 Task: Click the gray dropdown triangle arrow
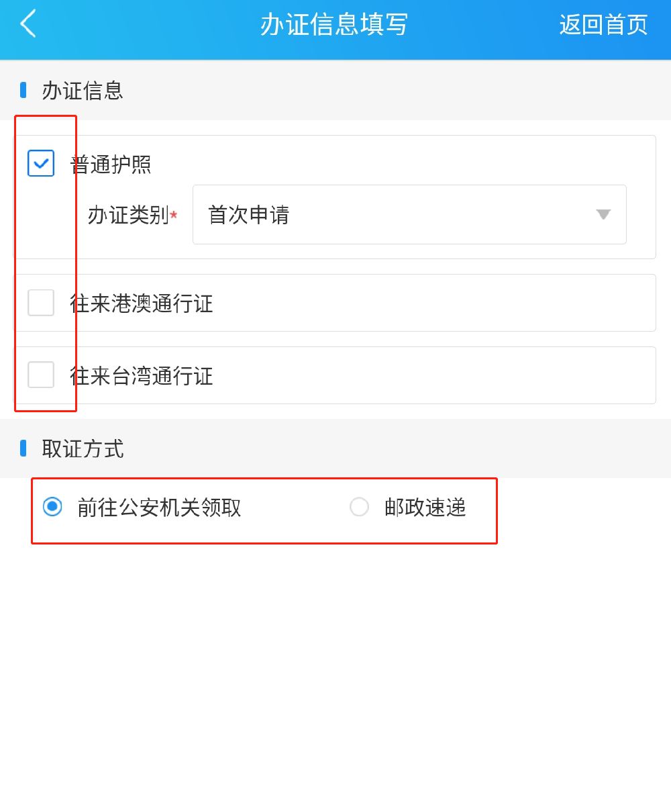pos(603,215)
